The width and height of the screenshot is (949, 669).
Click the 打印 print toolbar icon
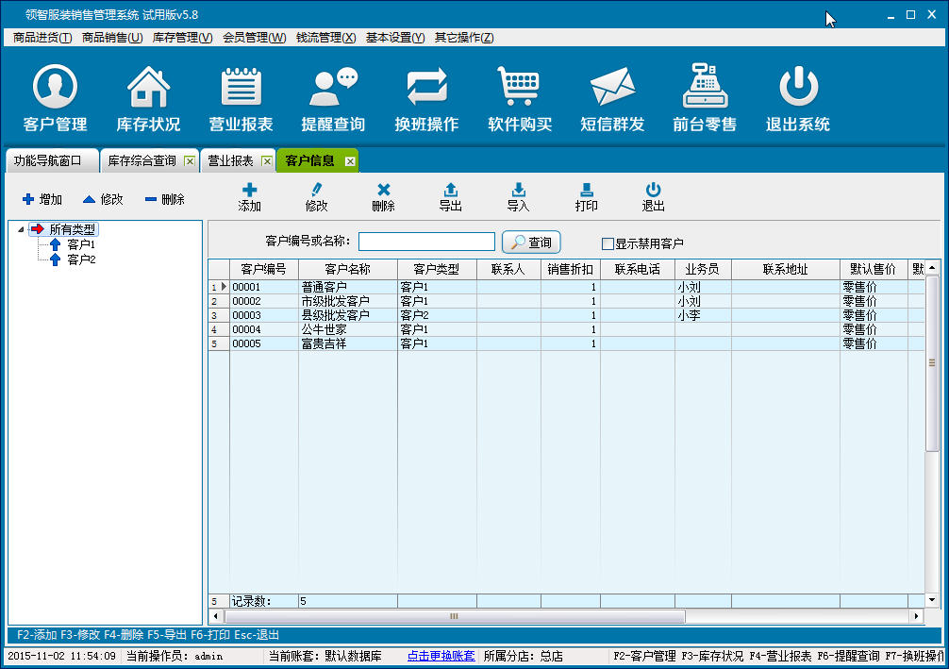click(x=586, y=197)
